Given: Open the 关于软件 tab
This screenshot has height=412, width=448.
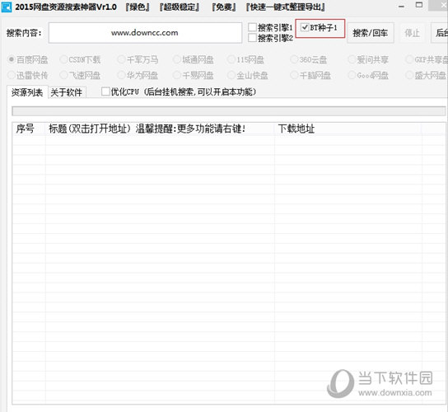Looking at the screenshot, I should [67, 92].
